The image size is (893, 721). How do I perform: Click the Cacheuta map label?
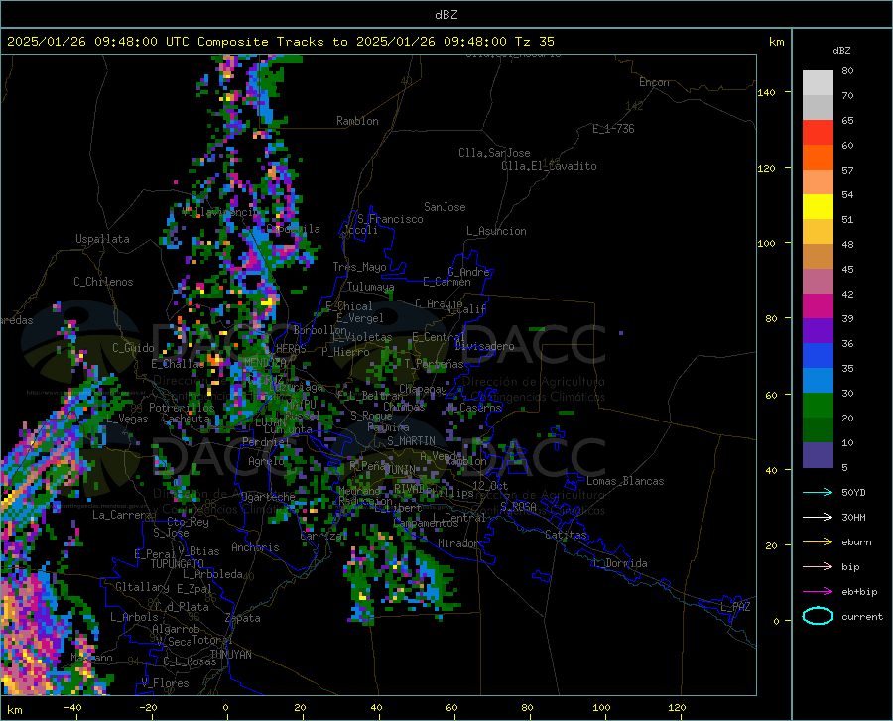(x=186, y=419)
